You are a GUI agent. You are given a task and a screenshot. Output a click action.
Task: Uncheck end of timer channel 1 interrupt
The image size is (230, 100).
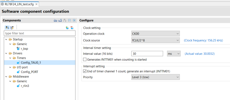click(x=85, y=71)
